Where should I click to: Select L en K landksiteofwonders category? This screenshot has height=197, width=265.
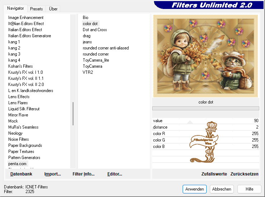pos(30,91)
